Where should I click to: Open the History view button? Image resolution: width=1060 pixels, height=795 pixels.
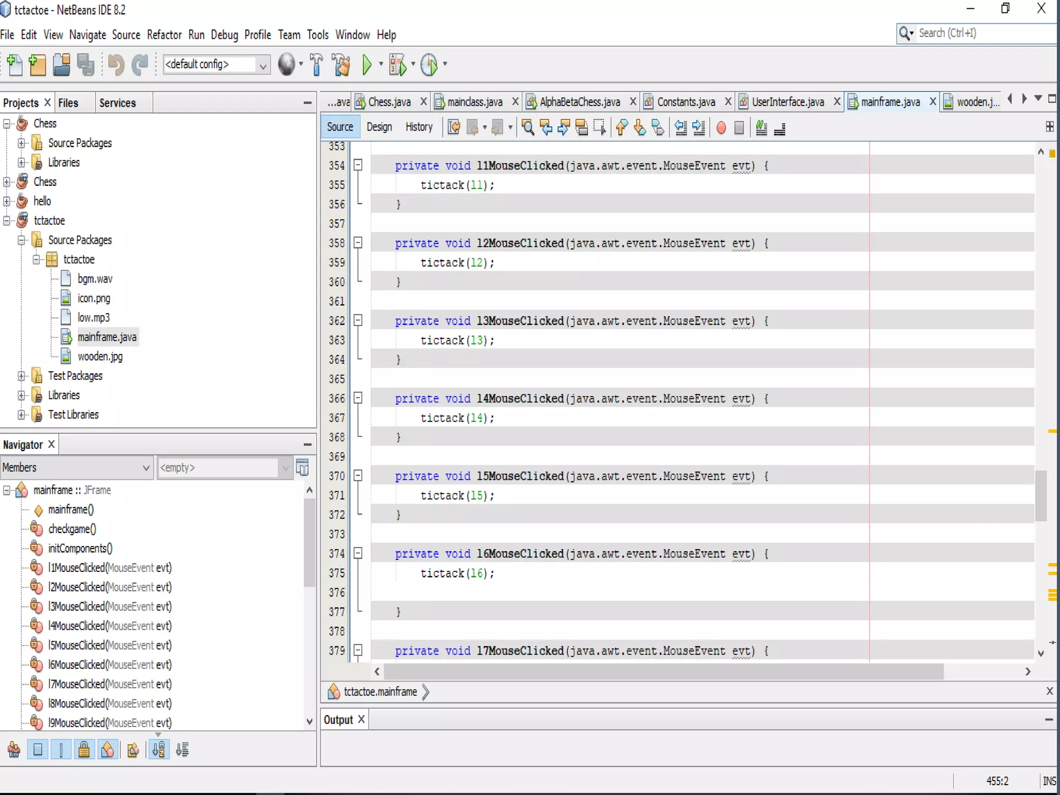[x=419, y=127]
